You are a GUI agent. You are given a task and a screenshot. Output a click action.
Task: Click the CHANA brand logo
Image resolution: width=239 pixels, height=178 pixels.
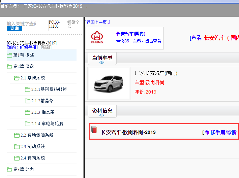click(97, 37)
